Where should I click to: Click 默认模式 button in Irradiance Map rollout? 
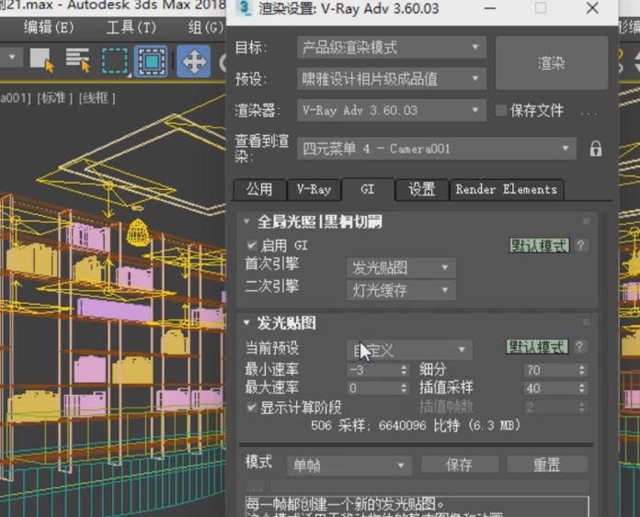(x=537, y=347)
